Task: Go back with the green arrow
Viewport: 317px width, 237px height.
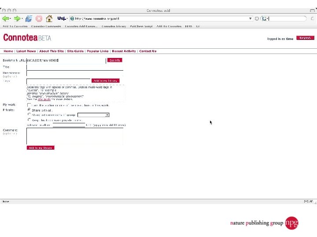Action: (5, 19)
